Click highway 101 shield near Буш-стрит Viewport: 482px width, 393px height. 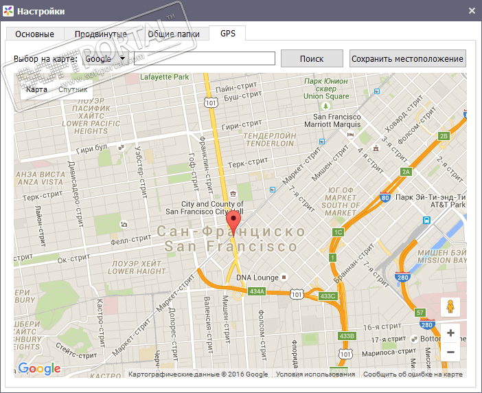(x=211, y=102)
